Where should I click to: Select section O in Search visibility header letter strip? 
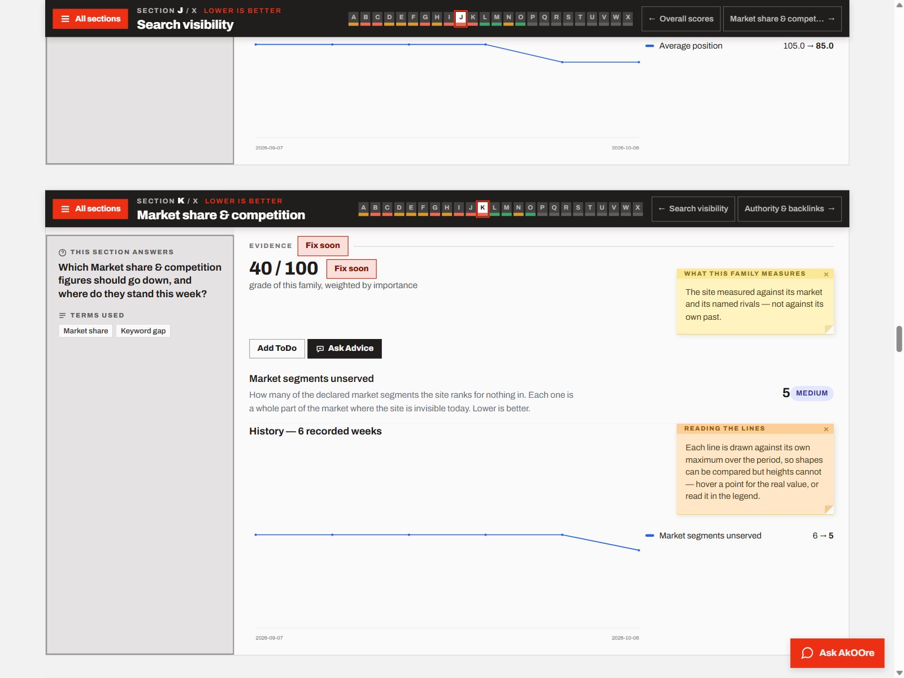[520, 18]
